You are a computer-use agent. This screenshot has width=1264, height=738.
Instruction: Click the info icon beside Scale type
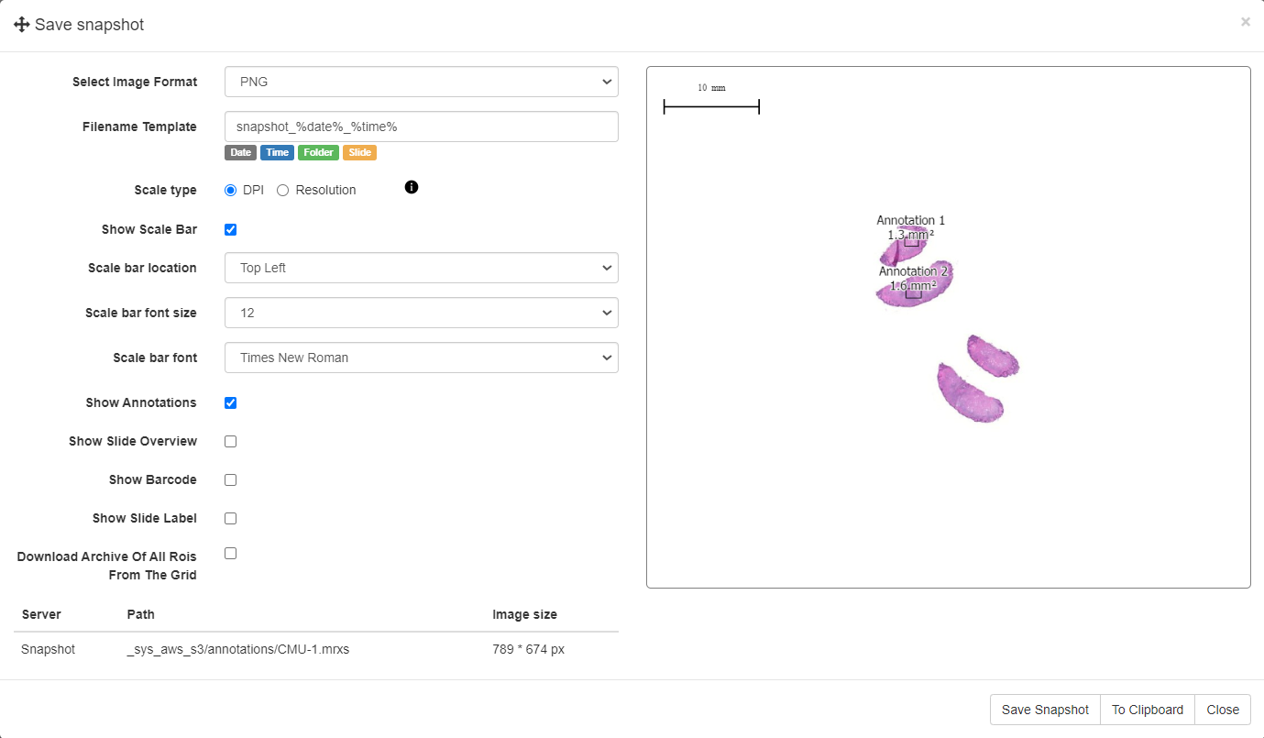(412, 187)
